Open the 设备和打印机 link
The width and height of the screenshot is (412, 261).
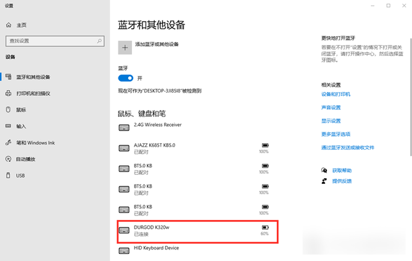point(335,94)
